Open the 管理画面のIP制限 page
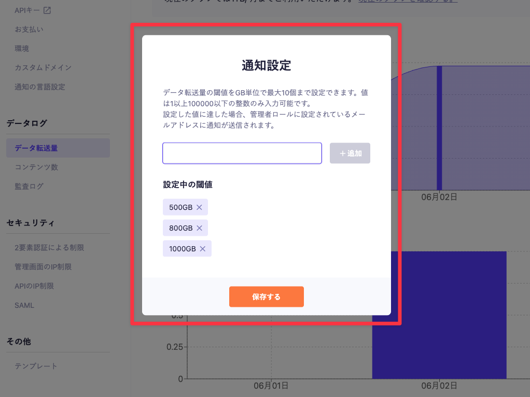530x397 pixels. [x=45, y=266]
